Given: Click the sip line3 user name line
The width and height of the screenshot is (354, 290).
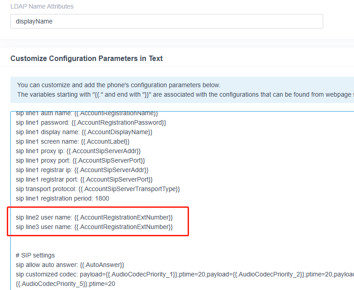Looking at the screenshot, I should (x=94, y=227).
